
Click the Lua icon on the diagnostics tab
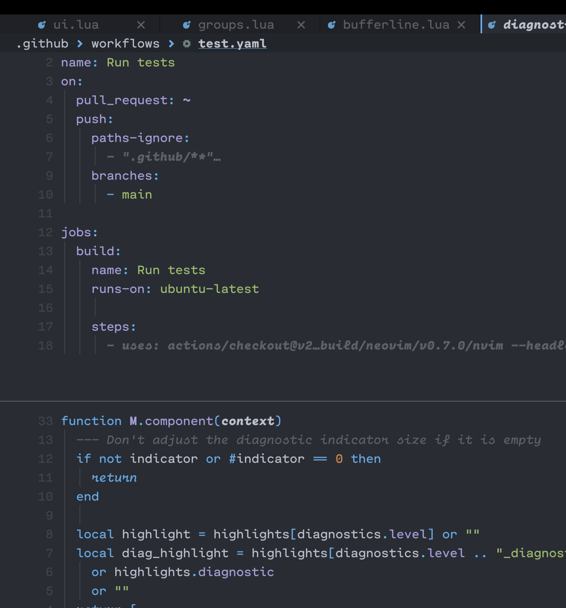tap(491, 24)
